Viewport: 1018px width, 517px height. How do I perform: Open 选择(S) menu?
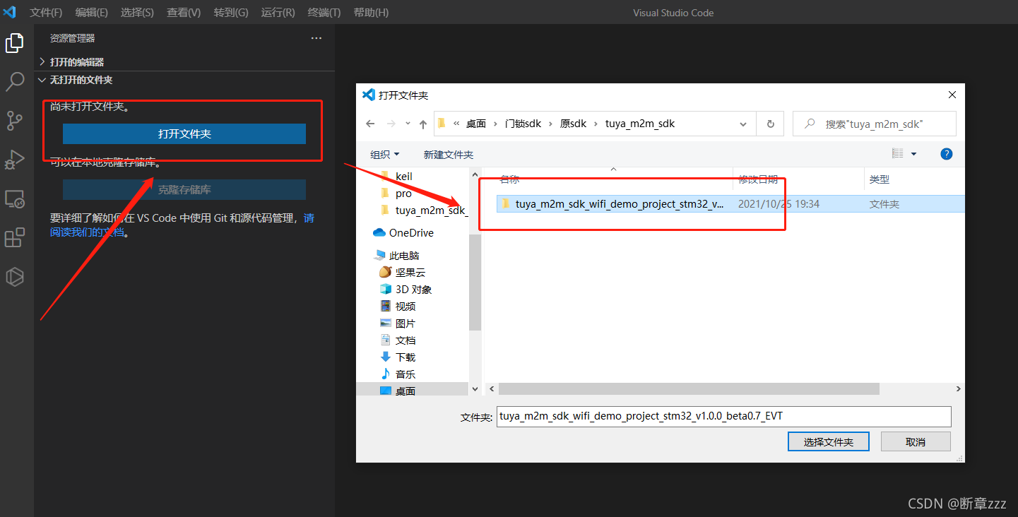point(137,13)
